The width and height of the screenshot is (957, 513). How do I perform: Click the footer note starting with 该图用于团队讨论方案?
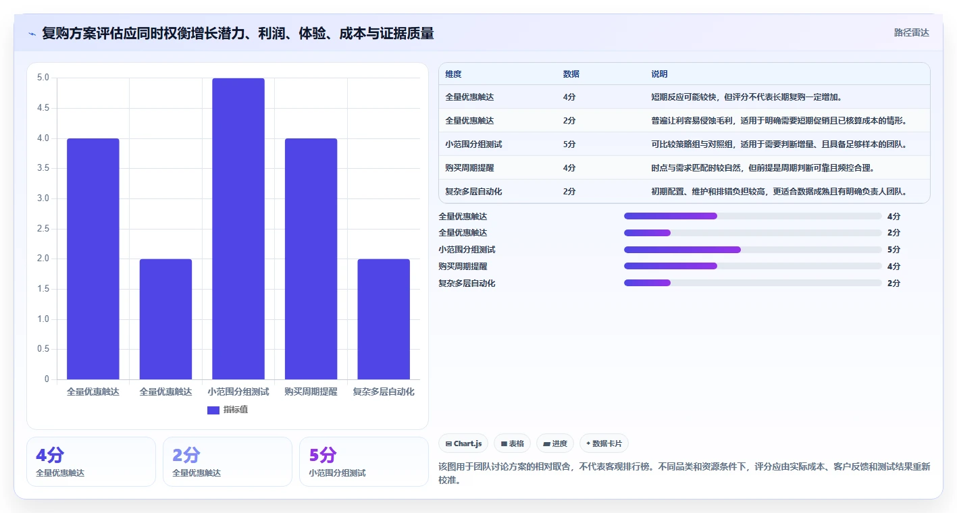(x=686, y=473)
